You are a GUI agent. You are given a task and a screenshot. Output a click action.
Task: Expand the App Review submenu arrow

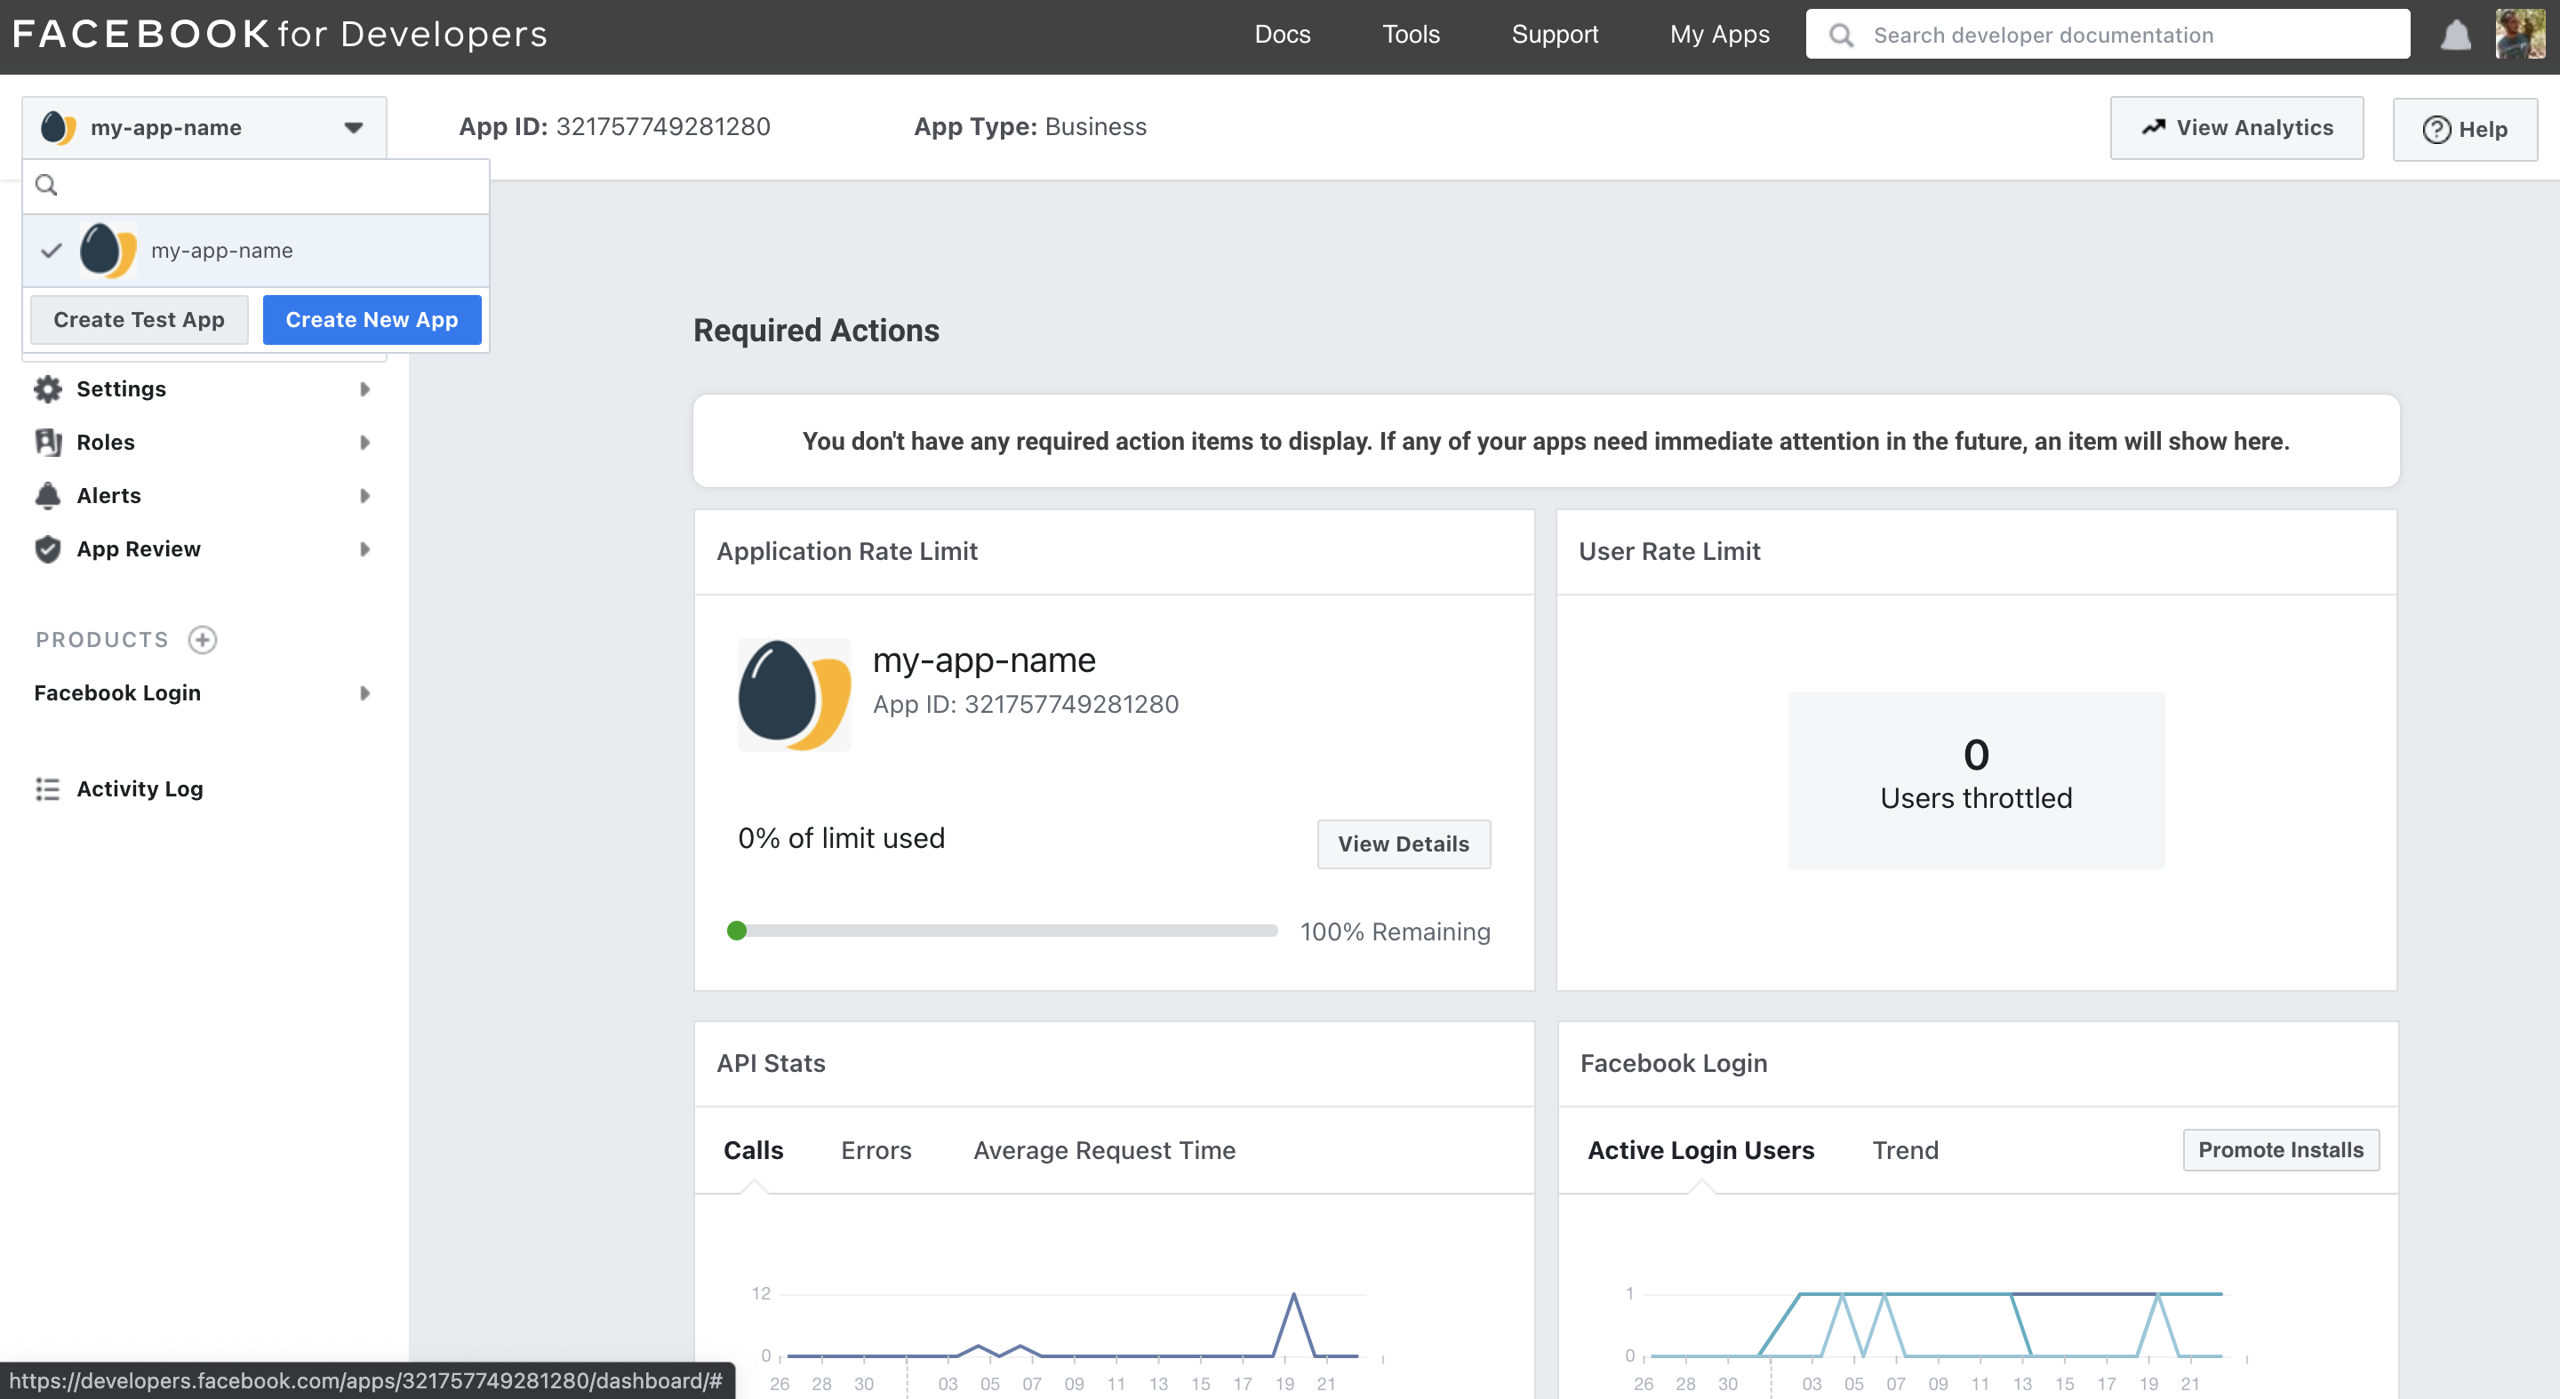(x=364, y=549)
